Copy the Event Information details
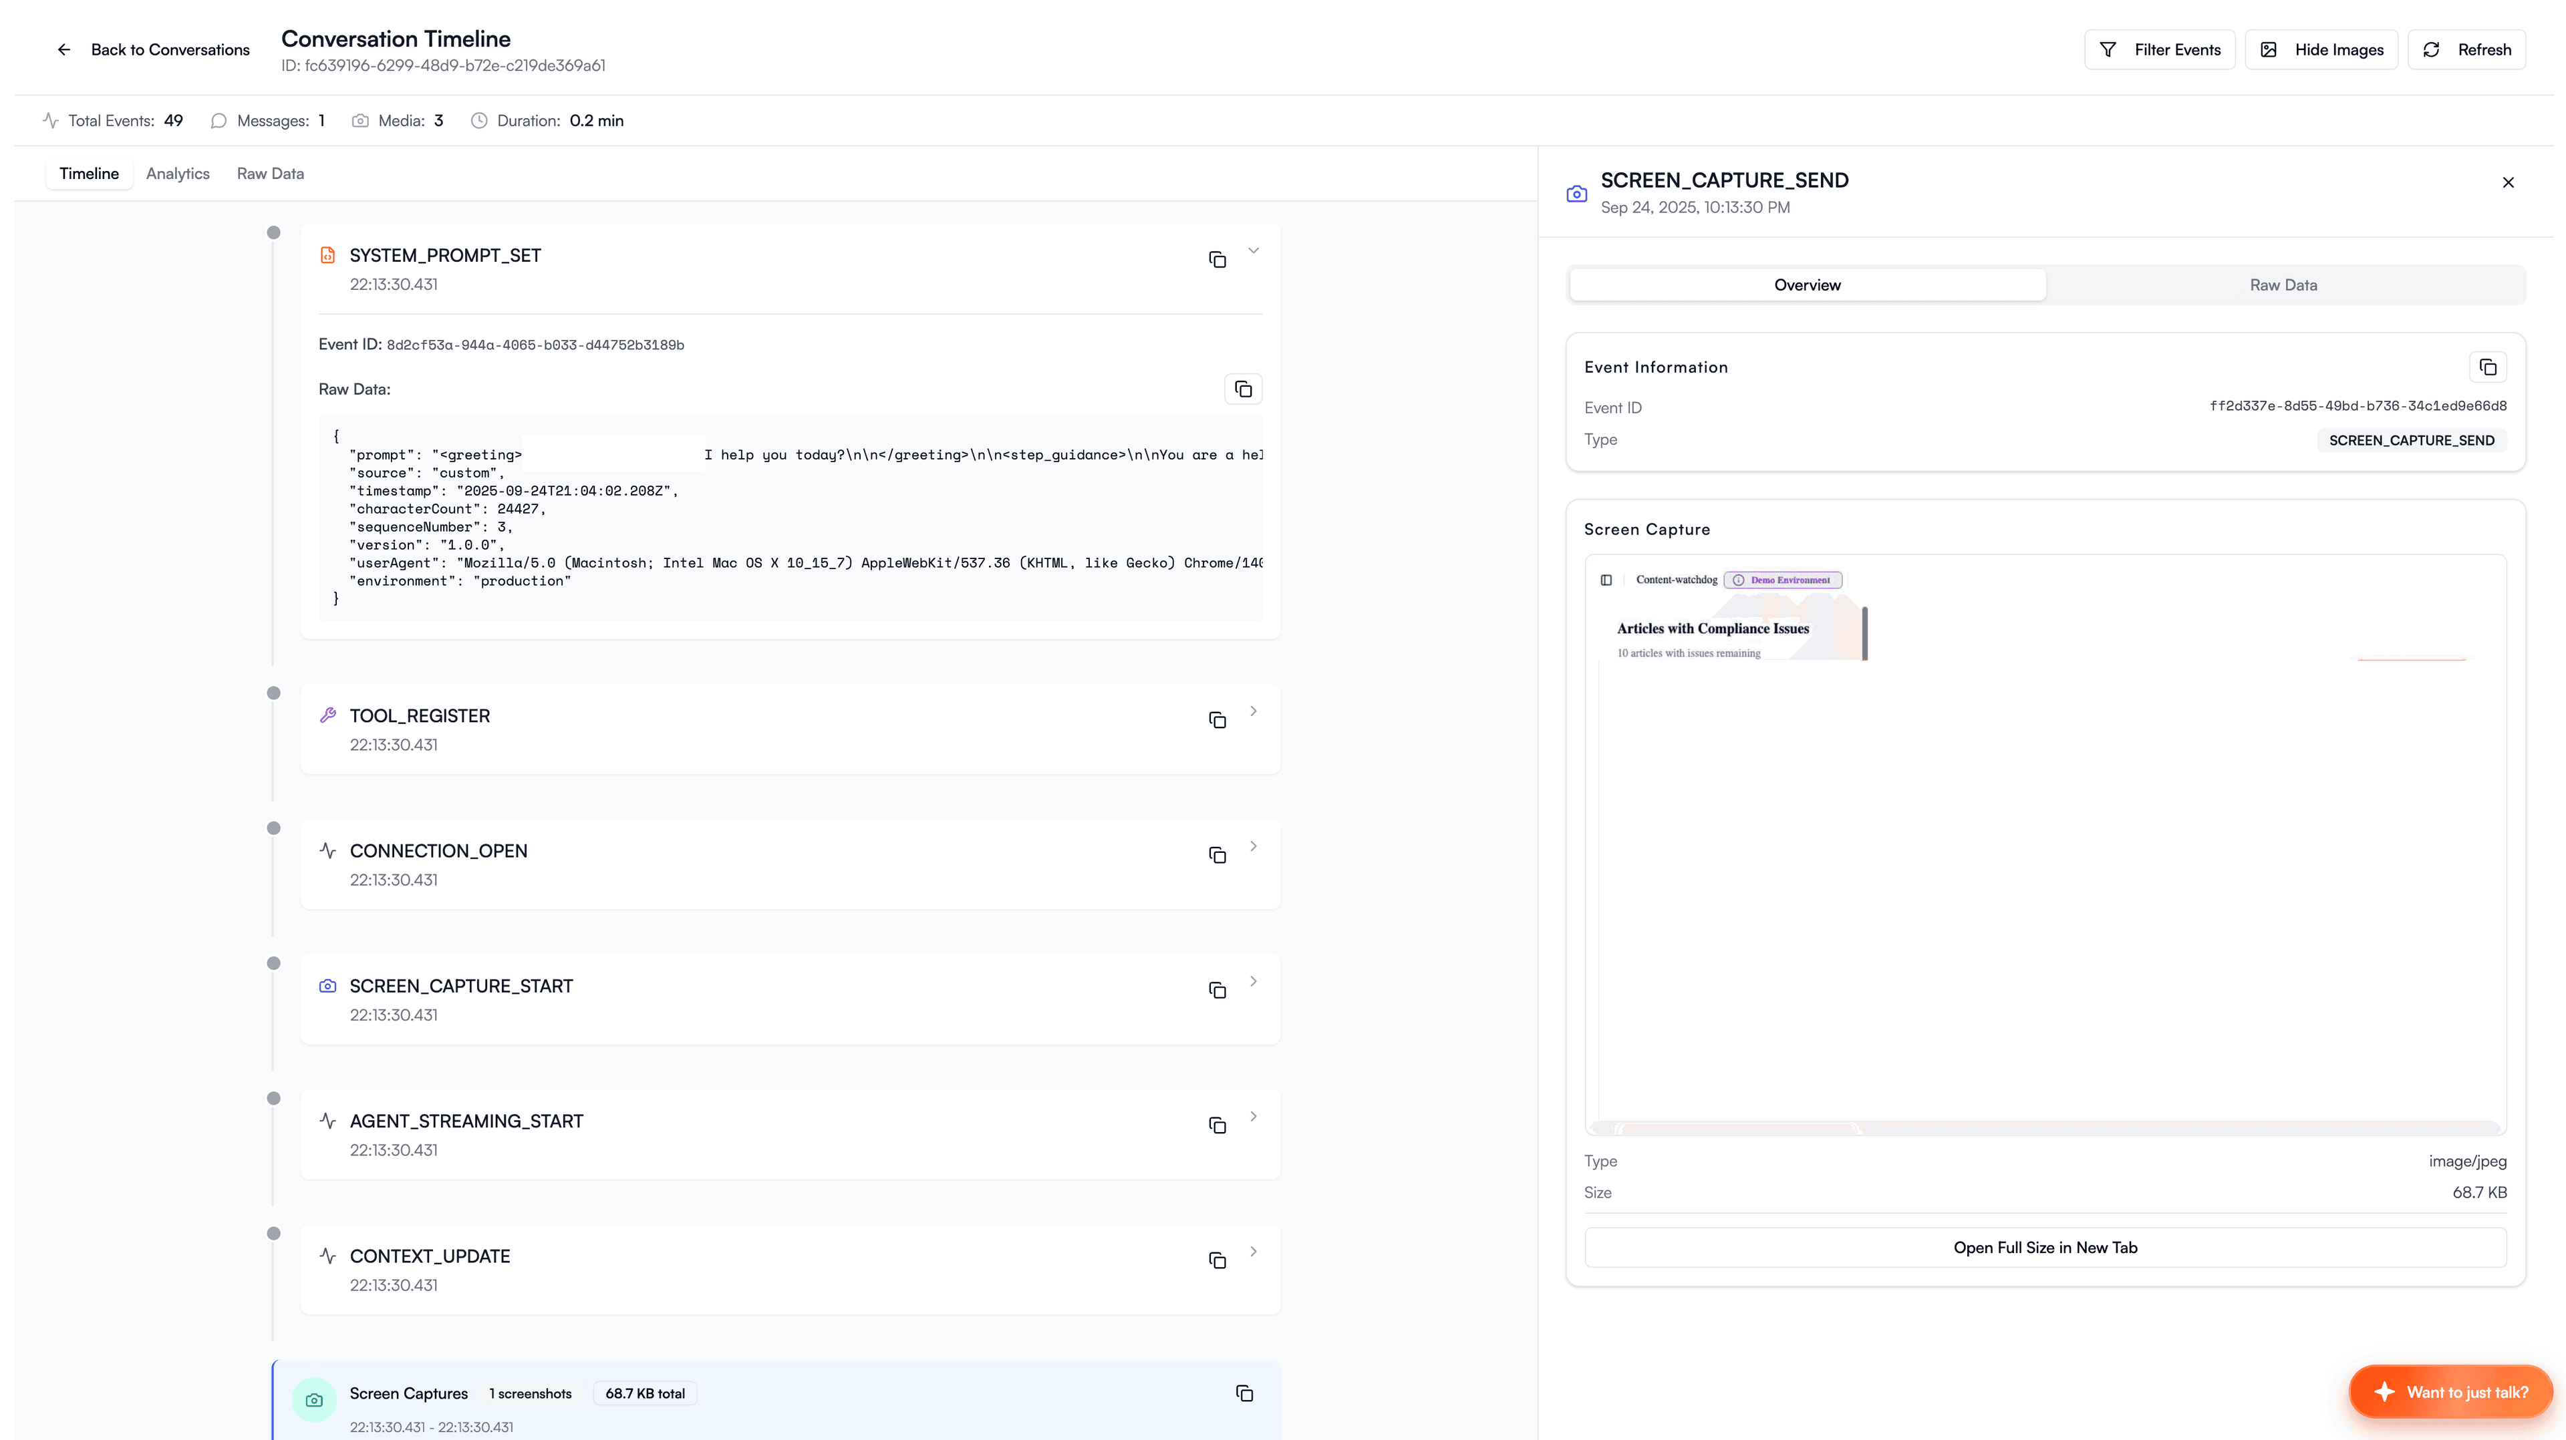The width and height of the screenshot is (2566, 1440). (2488, 367)
